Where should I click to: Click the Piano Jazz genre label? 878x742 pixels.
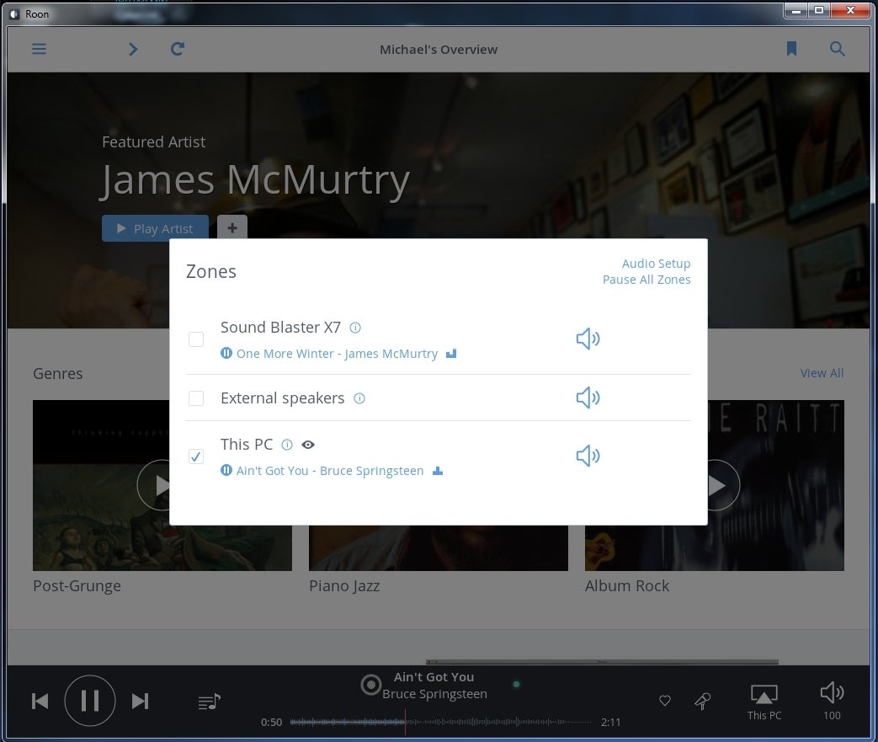344,586
